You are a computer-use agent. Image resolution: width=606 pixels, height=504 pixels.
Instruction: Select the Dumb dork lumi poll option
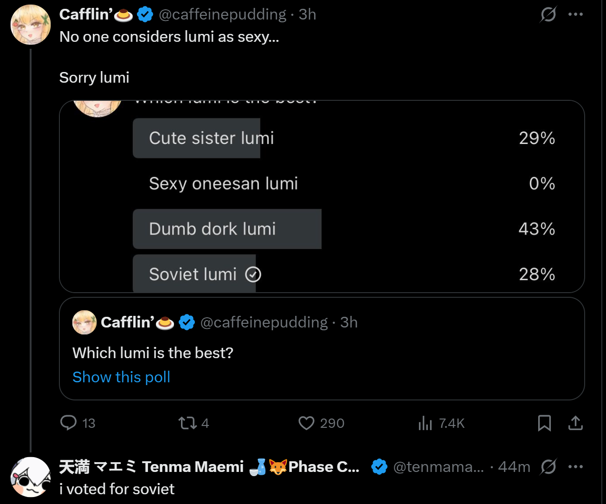[213, 229]
